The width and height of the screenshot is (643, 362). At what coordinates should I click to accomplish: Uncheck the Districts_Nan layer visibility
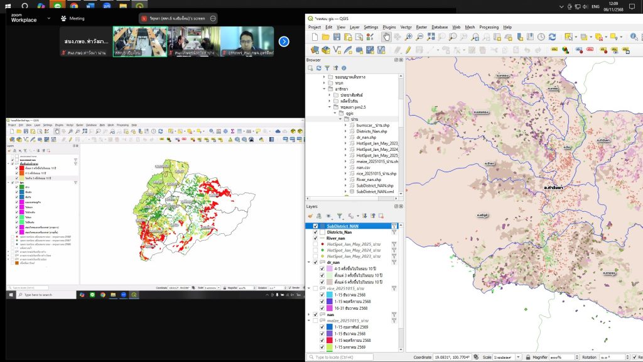pyautogui.click(x=315, y=233)
